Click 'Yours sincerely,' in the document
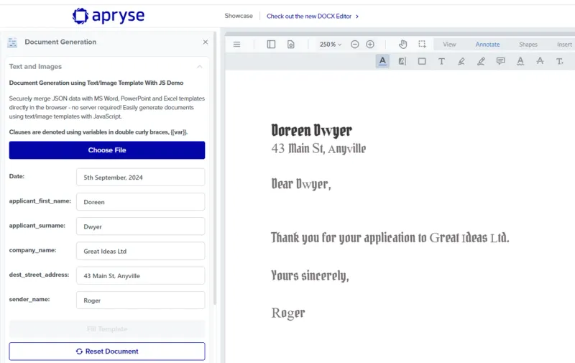This screenshot has width=575, height=363. pyautogui.click(x=310, y=275)
